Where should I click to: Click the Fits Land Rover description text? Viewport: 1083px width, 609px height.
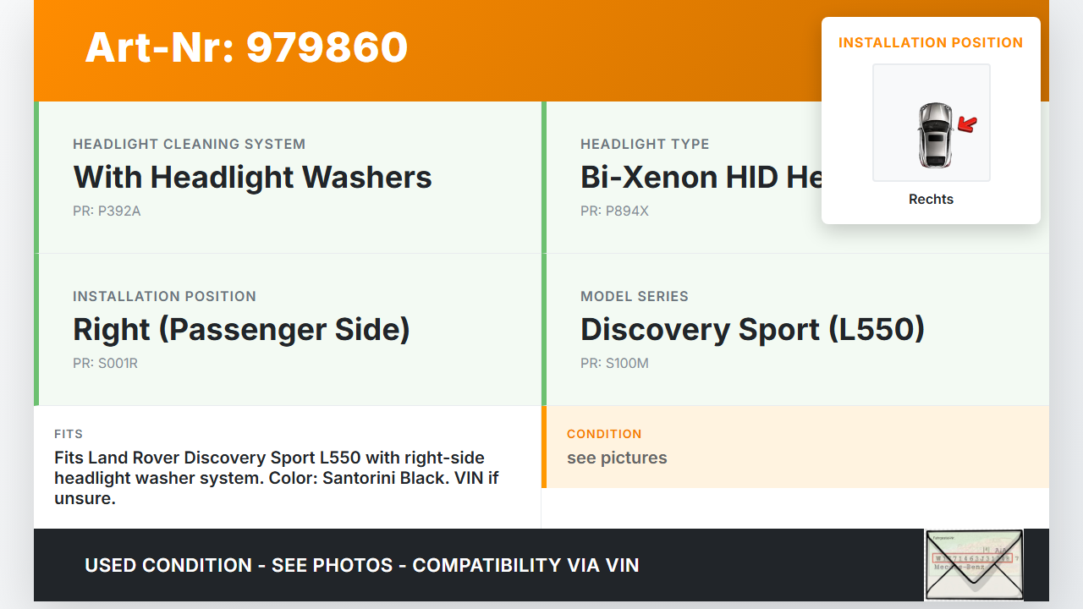click(276, 478)
